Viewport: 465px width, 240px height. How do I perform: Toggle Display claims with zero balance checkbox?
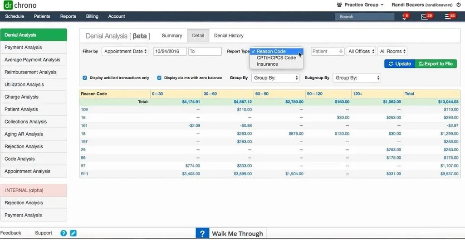pyautogui.click(x=159, y=78)
